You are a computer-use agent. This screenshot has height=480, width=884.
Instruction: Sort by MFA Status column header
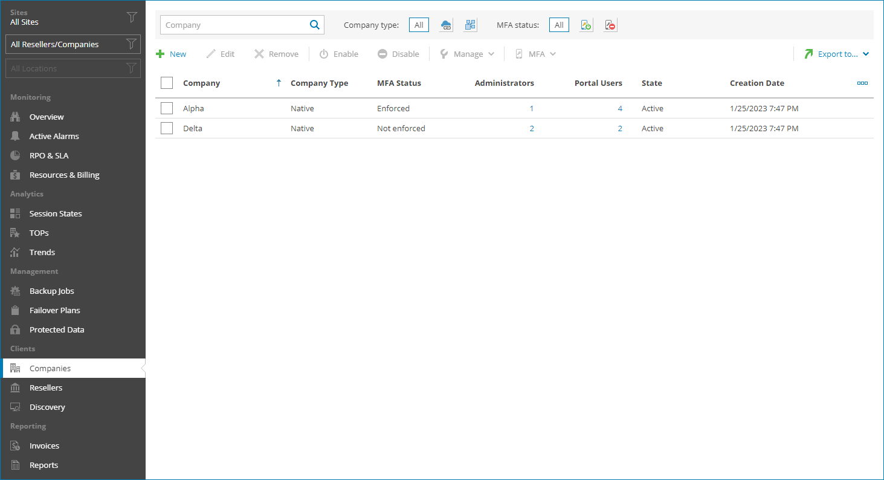(x=399, y=83)
